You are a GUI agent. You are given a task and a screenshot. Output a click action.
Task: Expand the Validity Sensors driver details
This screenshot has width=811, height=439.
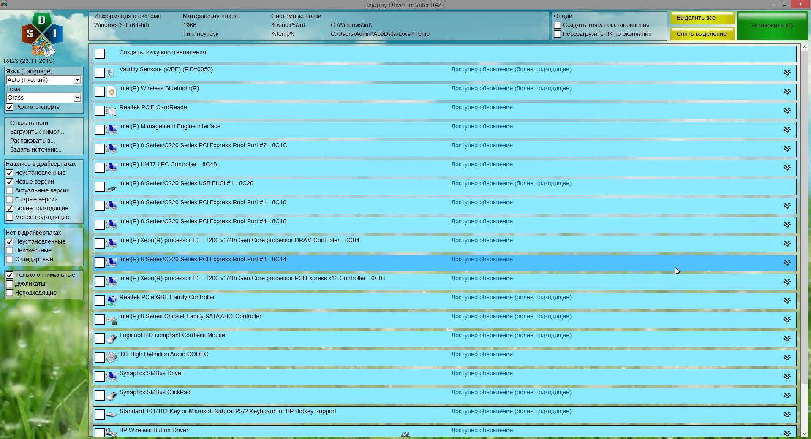tap(787, 73)
